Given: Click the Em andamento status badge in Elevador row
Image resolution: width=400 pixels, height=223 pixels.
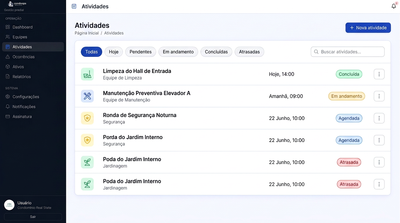Looking at the screenshot, I should [x=347, y=96].
